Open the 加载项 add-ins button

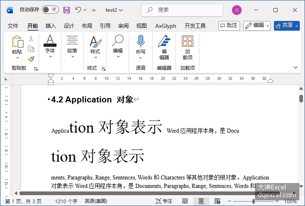188,48
